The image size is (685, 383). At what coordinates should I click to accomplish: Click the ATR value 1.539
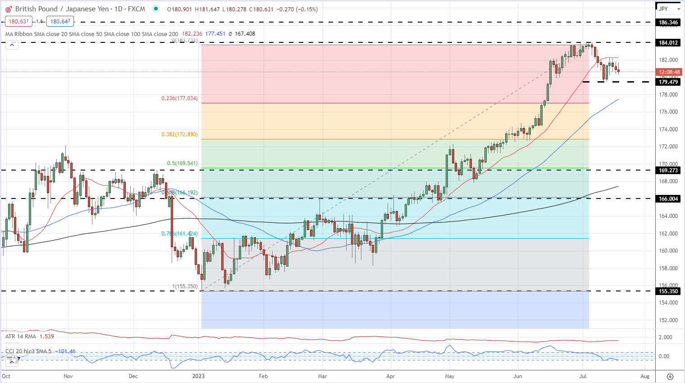[x=47, y=337]
